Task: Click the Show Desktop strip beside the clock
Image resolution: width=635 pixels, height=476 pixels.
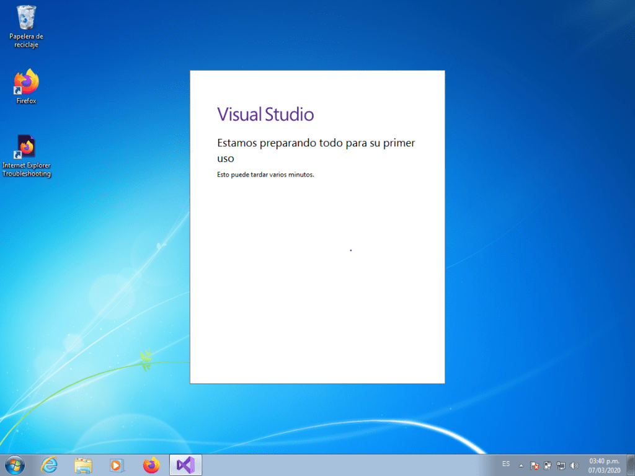Action: tap(631, 465)
